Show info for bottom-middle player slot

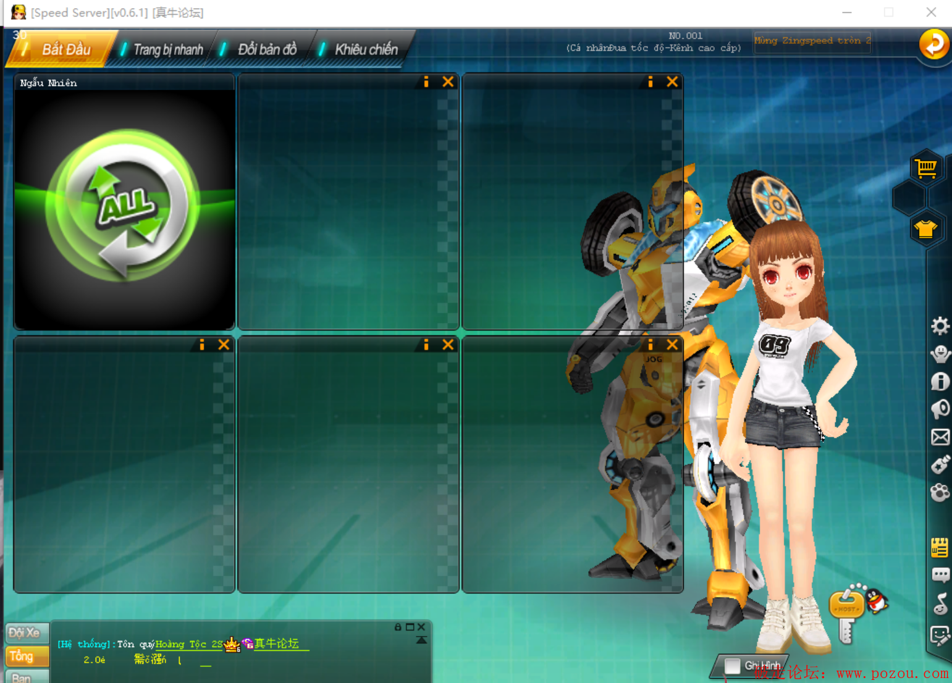(x=426, y=345)
